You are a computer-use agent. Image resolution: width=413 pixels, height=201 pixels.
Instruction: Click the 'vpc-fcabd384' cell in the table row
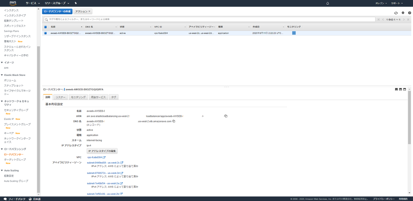161,33
